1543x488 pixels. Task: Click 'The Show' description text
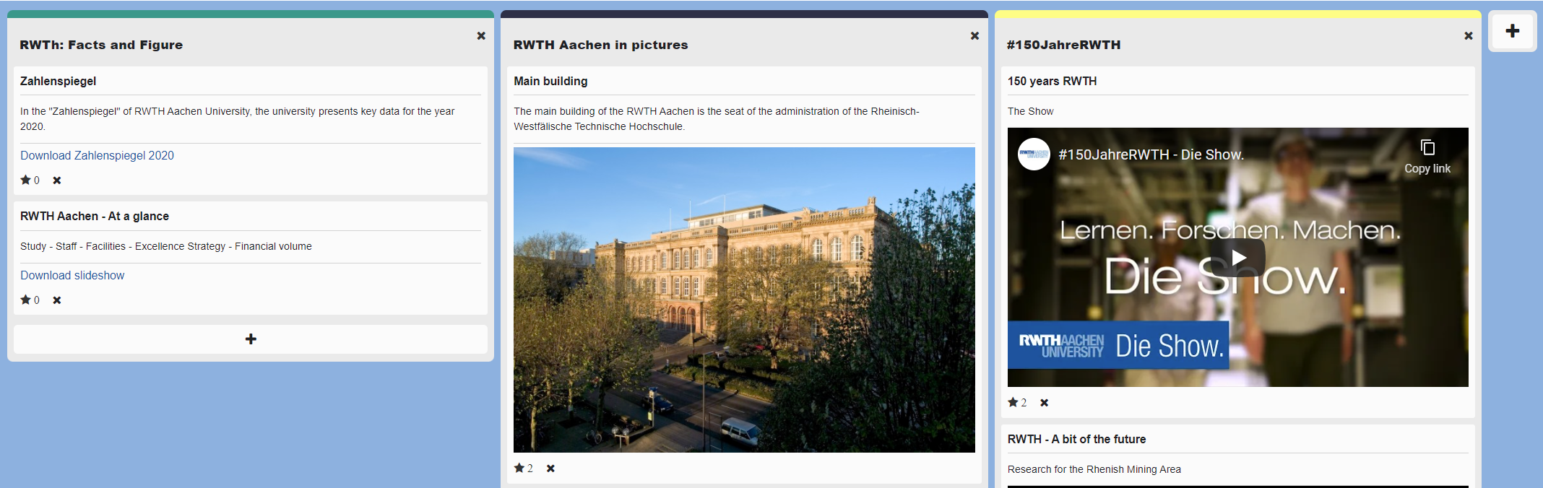coord(1031,111)
